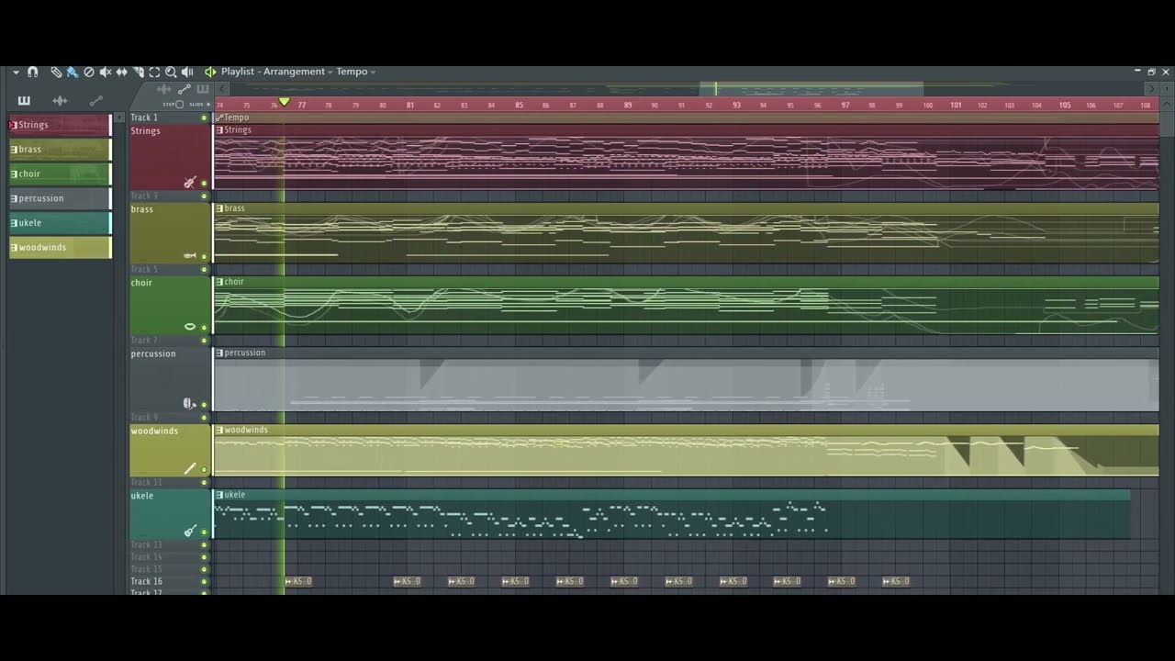Open the brass clip menu icon
This screenshot has width=1175, height=661.
point(219,208)
